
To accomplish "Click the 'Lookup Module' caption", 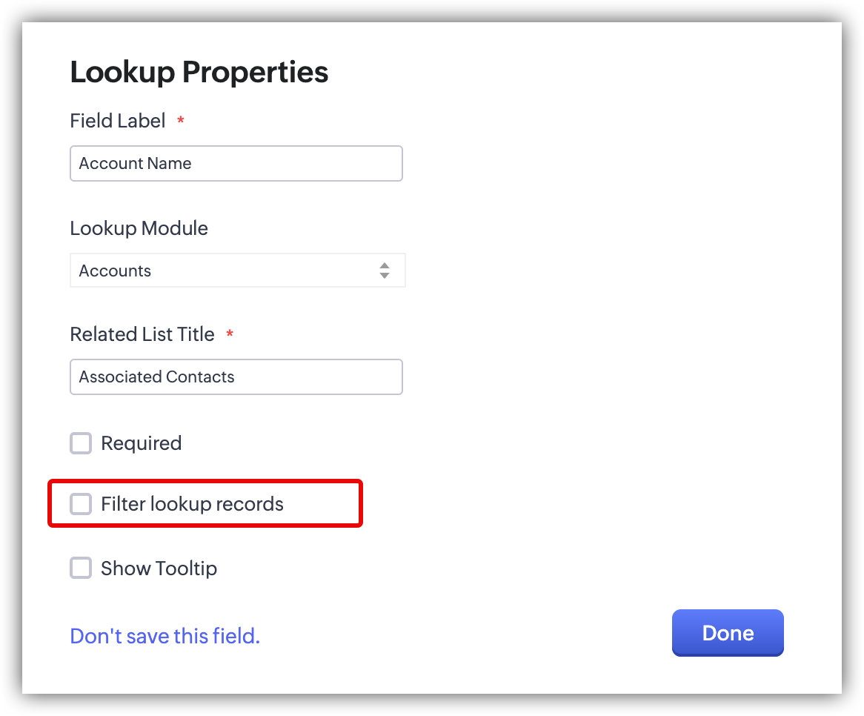I will (x=139, y=228).
